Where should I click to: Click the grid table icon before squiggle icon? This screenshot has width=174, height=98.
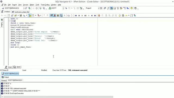[x=123, y=16]
